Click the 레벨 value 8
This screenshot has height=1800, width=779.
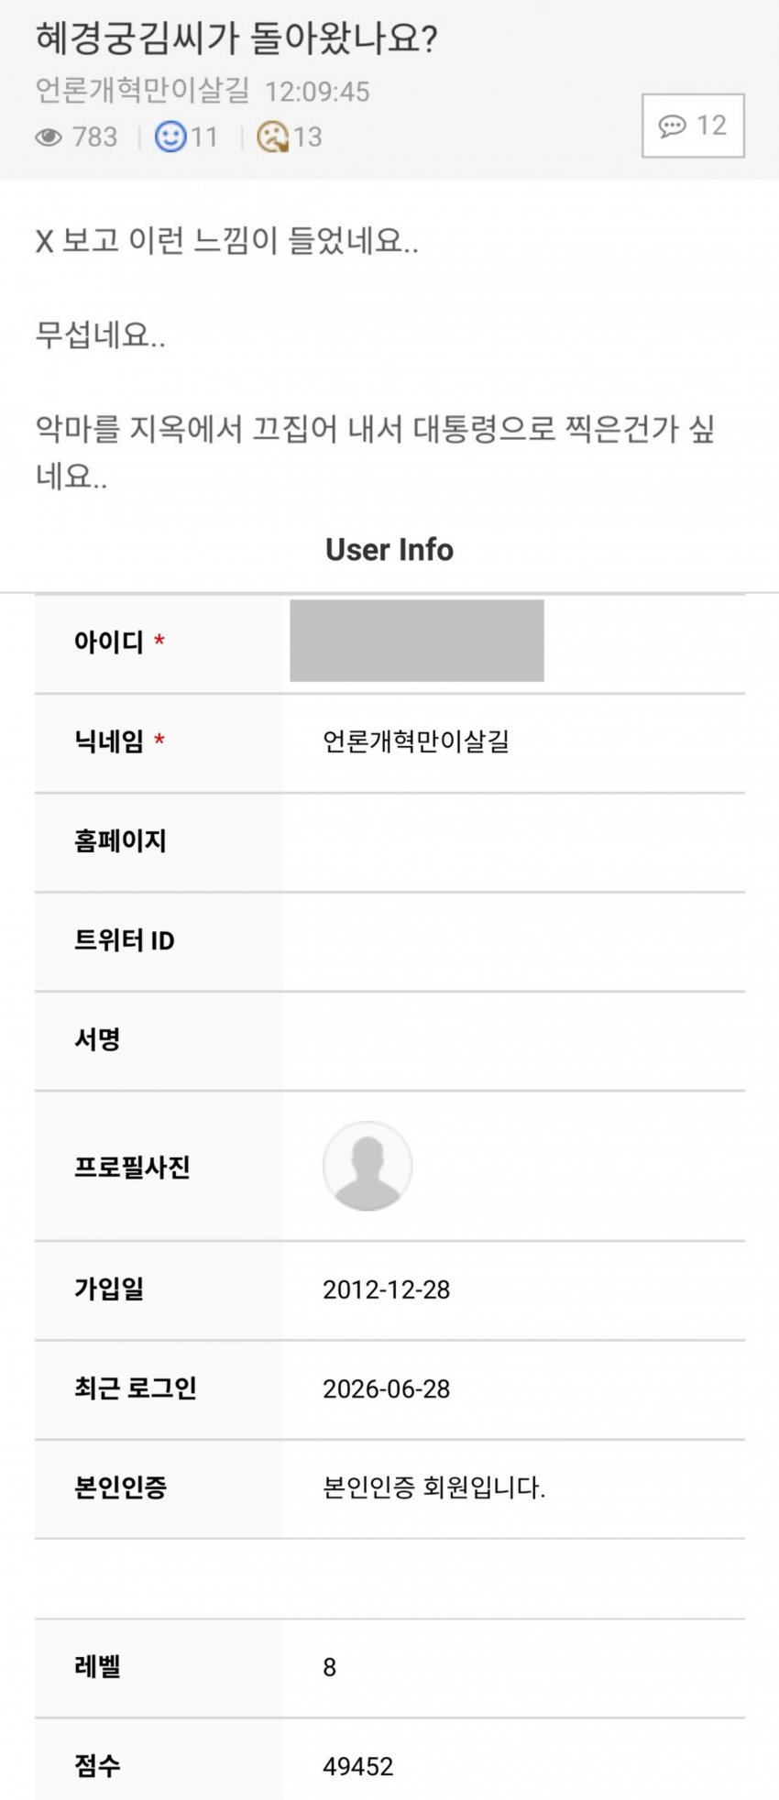pyautogui.click(x=330, y=1667)
